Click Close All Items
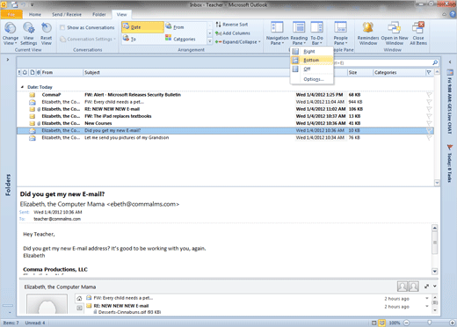The width and height of the screenshot is (457, 327). pos(418,34)
